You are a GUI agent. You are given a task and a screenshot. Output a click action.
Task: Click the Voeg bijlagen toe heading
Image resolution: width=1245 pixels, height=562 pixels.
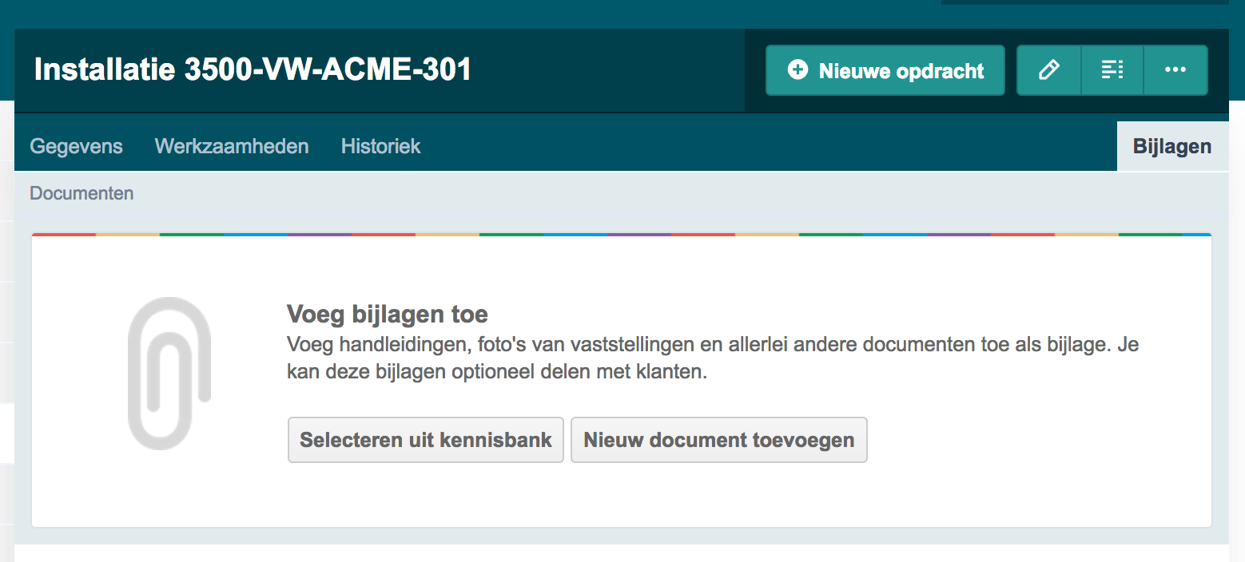(x=387, y=314)
